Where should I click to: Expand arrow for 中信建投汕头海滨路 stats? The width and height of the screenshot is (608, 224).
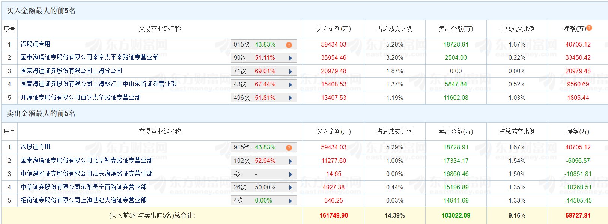pyautogui.click(x=290, y=174)
